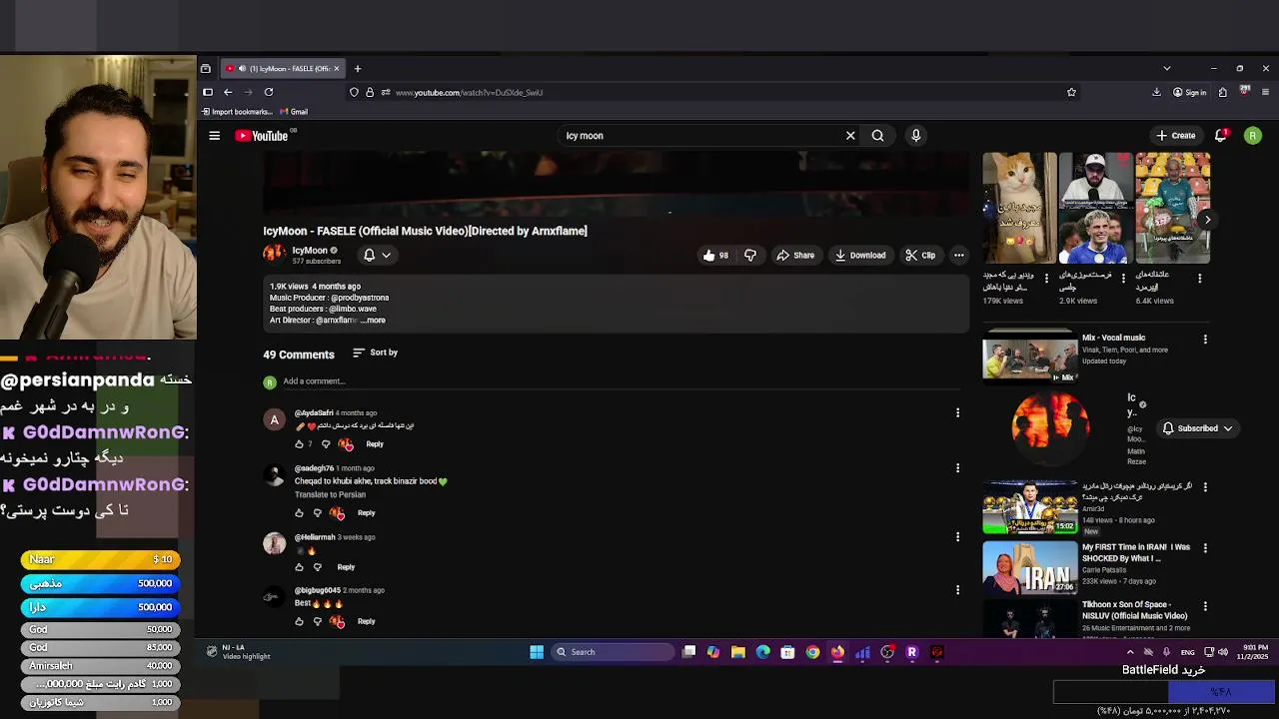Screen dimensions: 1279x719
Task: Open the Gmail bookmark
Action: (x=294, y=112)
